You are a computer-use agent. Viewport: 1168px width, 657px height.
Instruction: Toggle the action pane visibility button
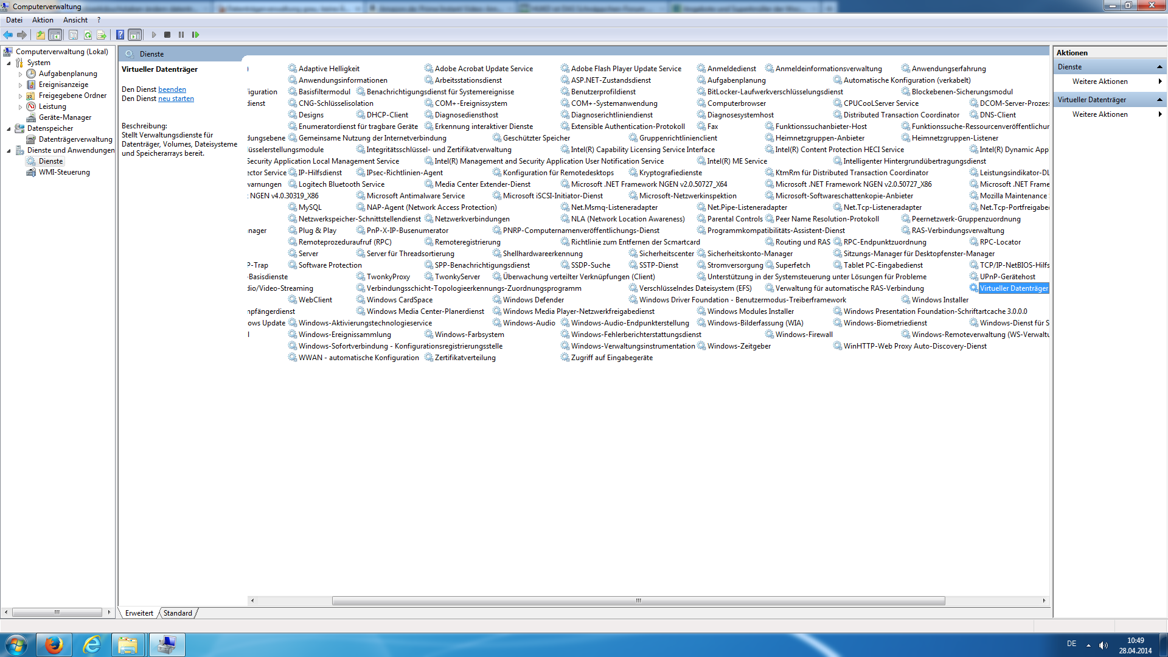pos(135,35)
